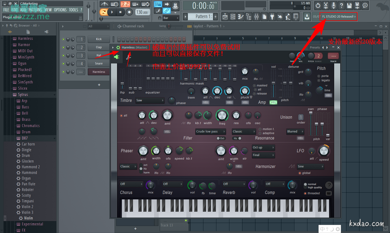The image size is (390, 233).
Task: Open the Oct up harmonizer dropdown
Action: tap(263, 147)
